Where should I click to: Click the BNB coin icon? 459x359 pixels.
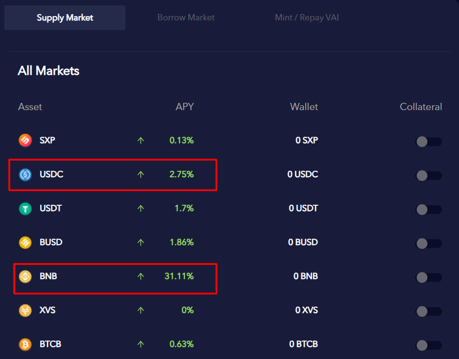25,277
